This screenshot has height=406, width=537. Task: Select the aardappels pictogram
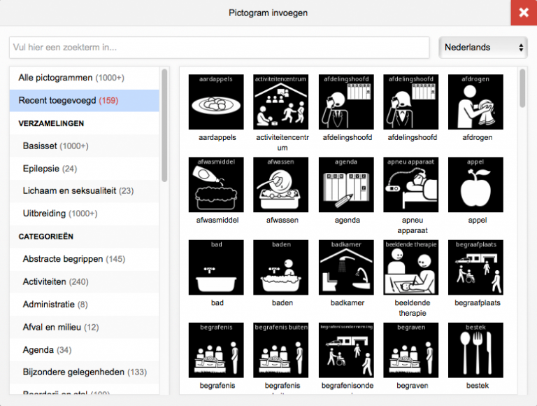tap(216, 102)
